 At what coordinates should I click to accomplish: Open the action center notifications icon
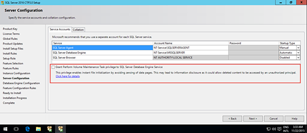pos(279,129)
